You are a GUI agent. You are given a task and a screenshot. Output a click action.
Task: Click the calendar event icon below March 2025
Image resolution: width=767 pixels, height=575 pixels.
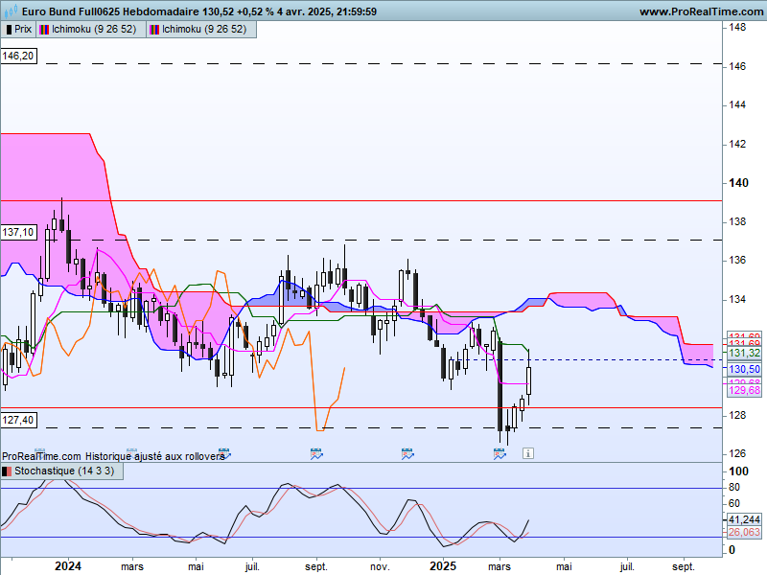coord(499,453)
